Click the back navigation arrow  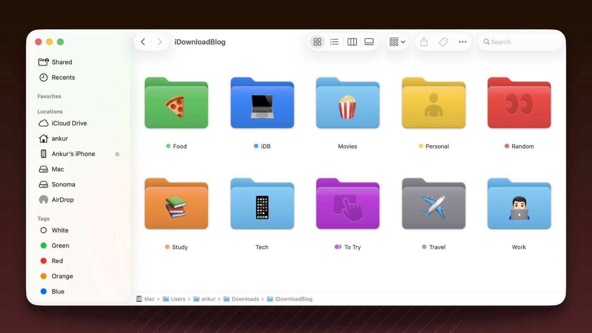tap(143, 42)
